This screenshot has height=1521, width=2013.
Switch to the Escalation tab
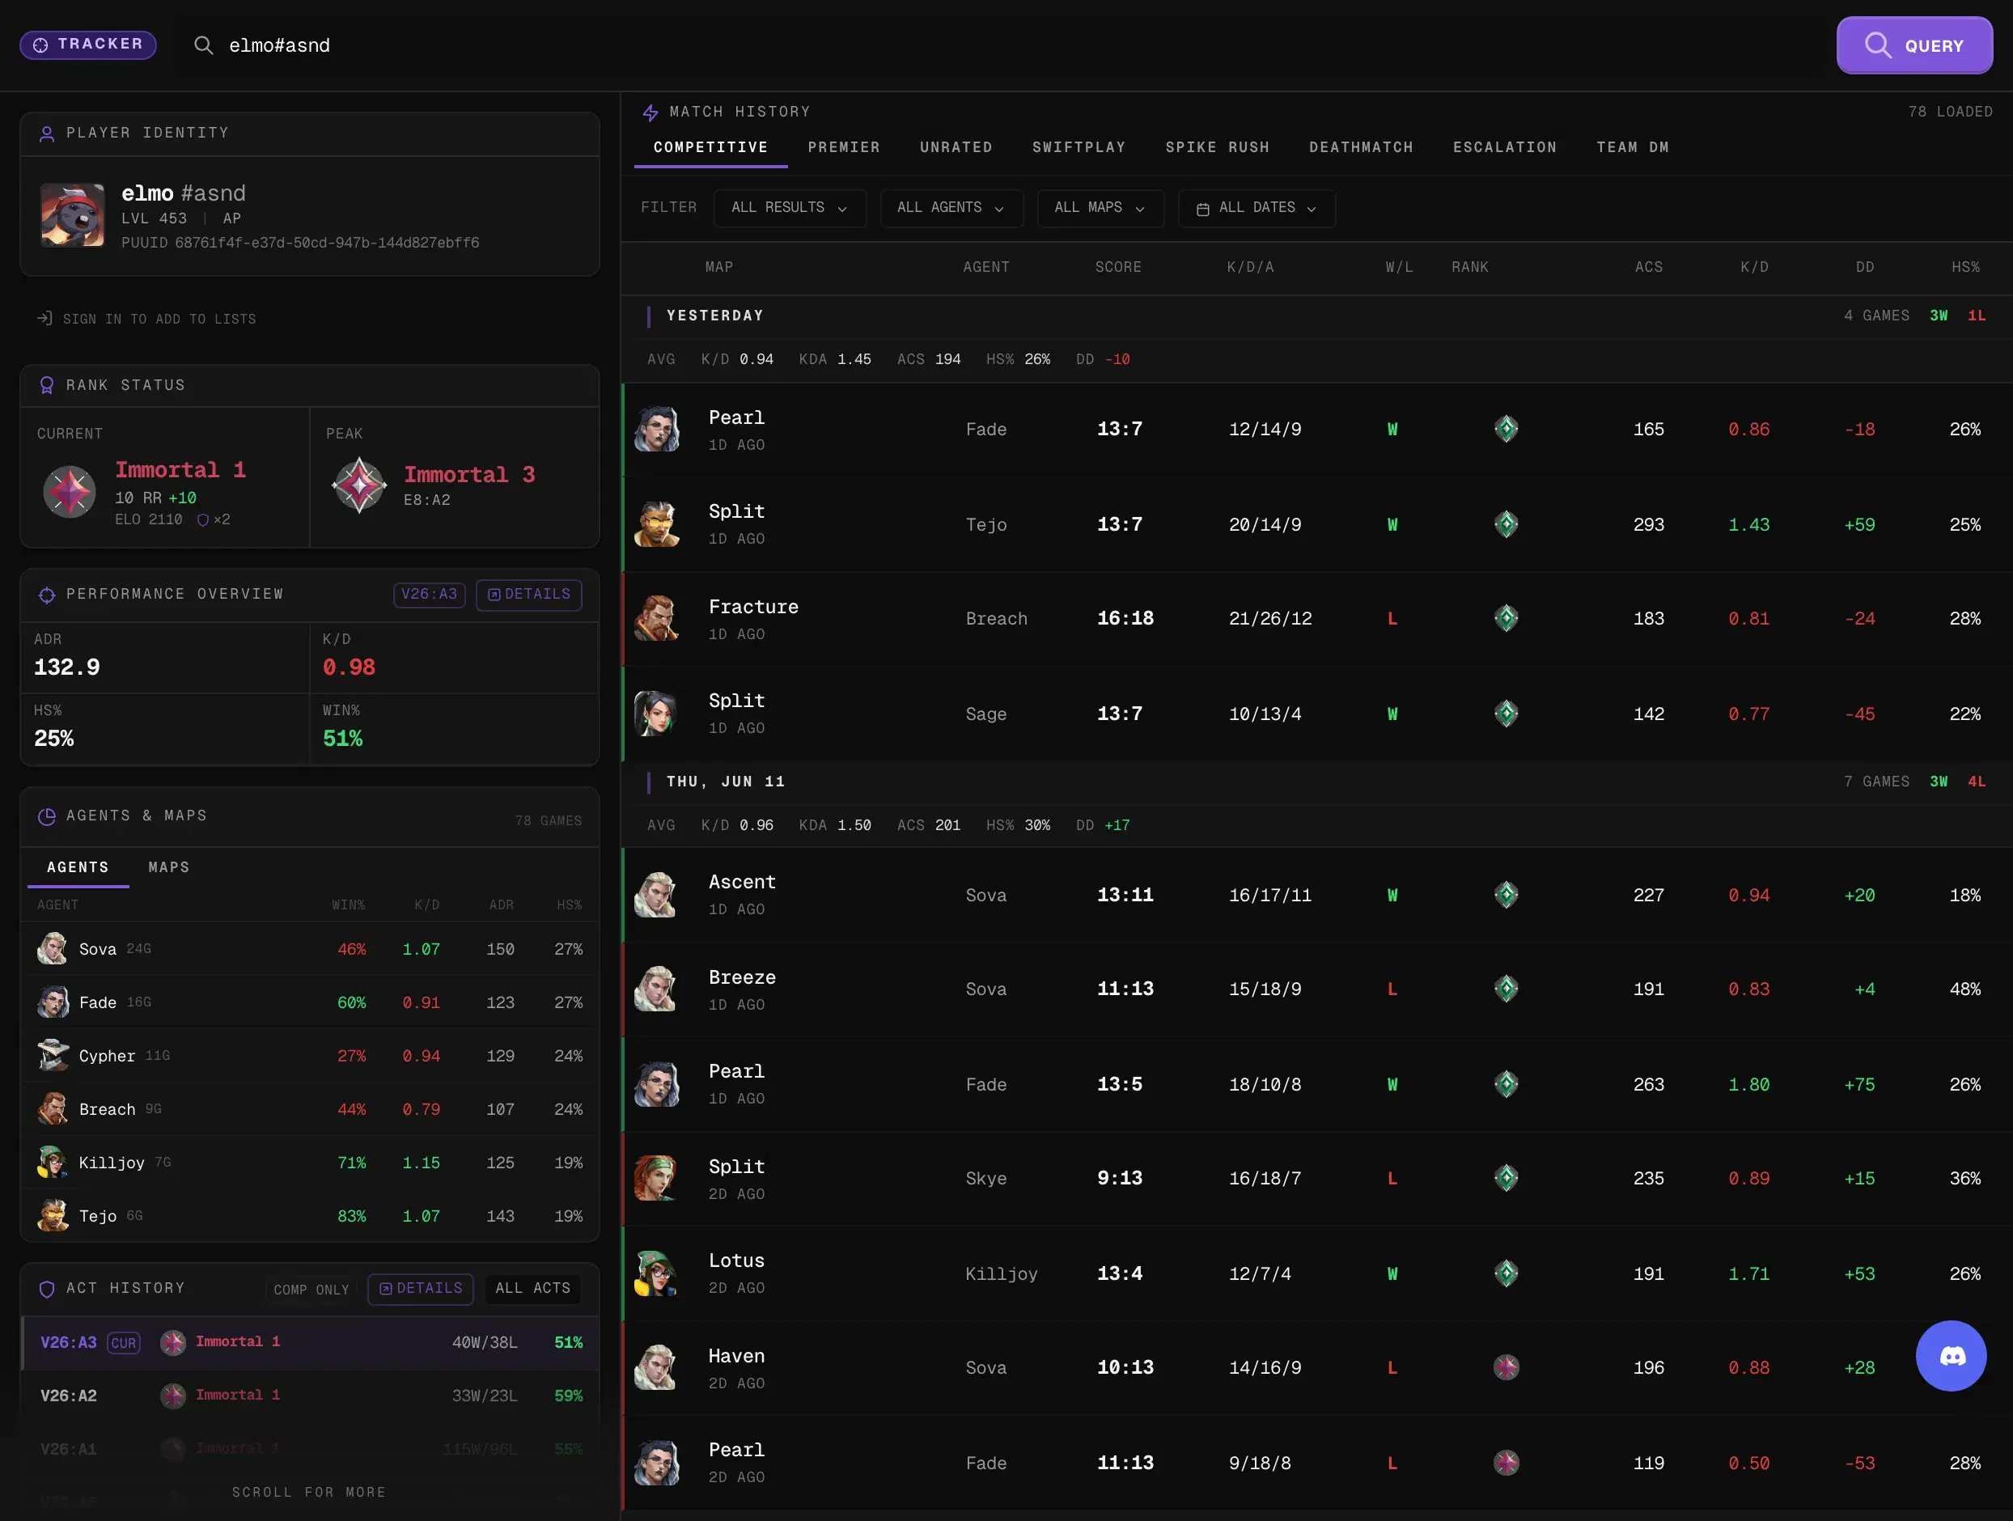1504,147
